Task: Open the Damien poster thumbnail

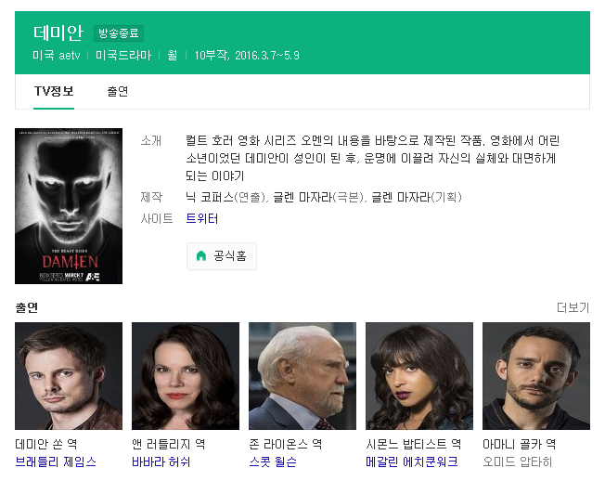Action: click(x=69, y=206)
